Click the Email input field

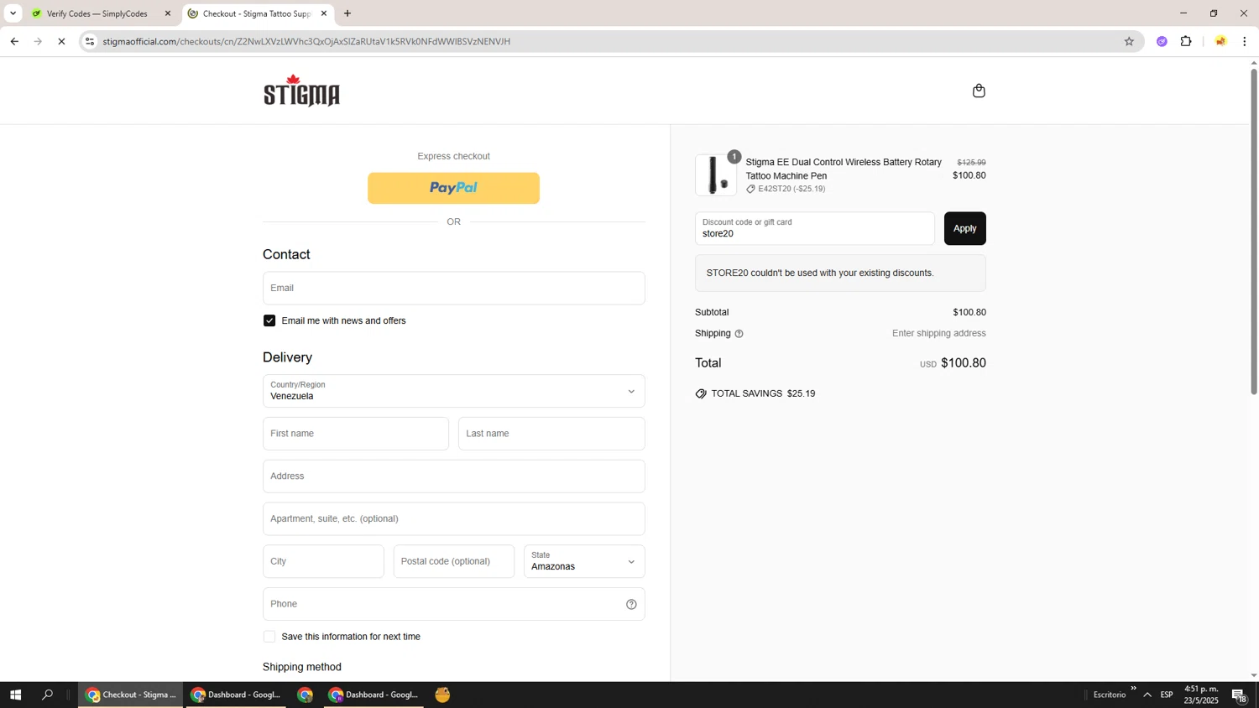tap(454, 288)
